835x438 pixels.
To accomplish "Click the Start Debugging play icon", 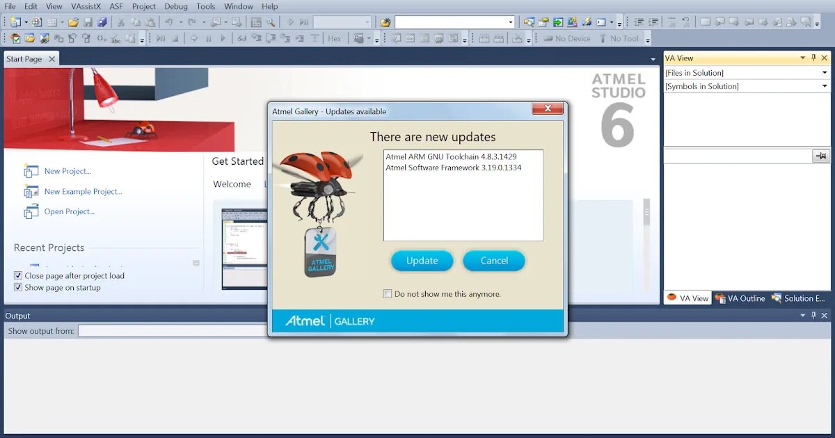I will coord(292,22).
